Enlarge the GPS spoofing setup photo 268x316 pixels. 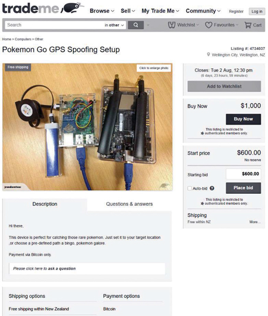[x=154, y=68]
